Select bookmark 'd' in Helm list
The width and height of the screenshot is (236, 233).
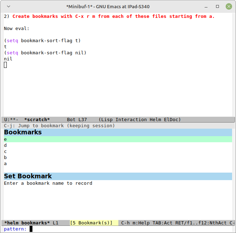tap(118, 145)
